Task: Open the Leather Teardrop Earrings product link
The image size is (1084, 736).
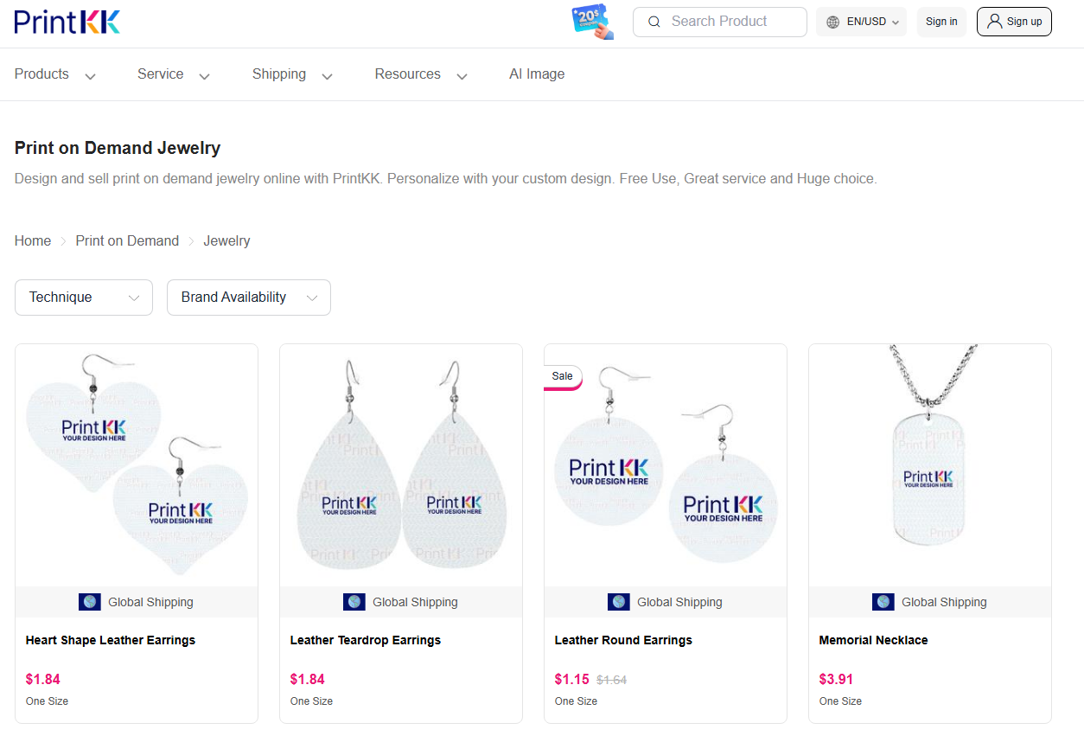Action: (x=364, y=640)
